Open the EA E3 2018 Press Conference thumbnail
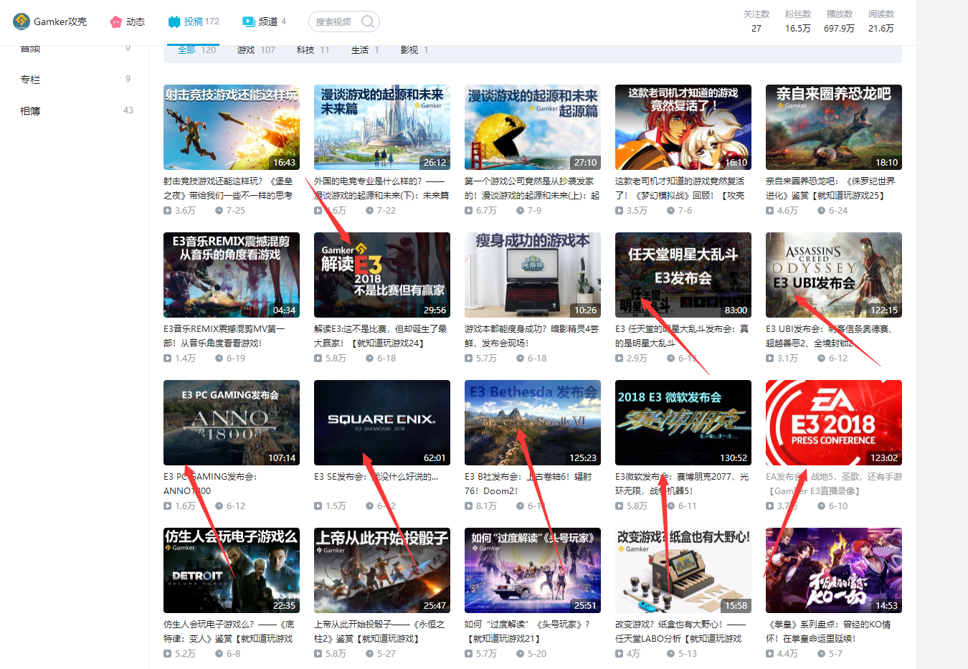The image size is (968, 669). (x=834, y=423)
